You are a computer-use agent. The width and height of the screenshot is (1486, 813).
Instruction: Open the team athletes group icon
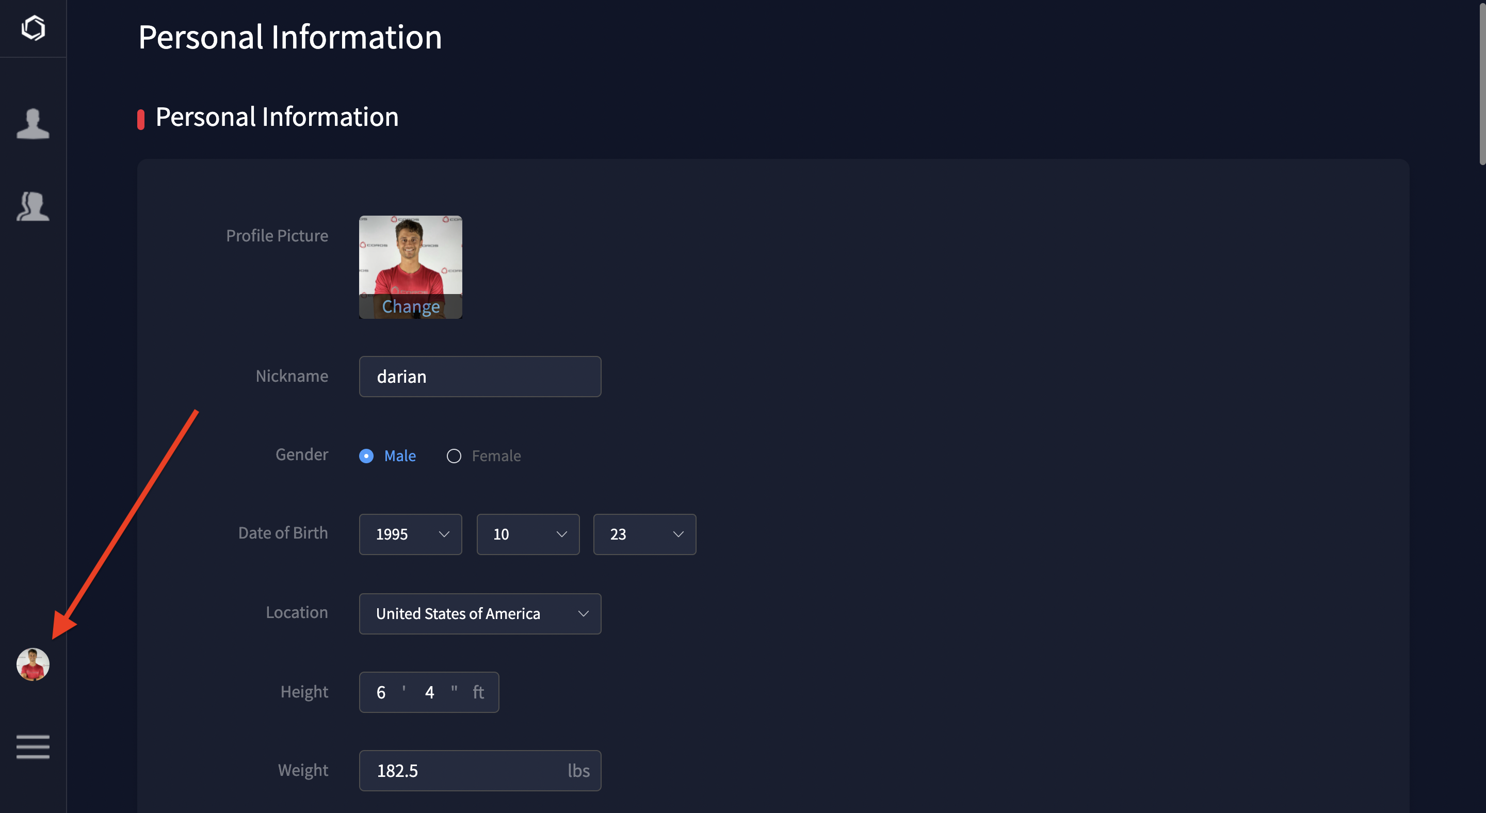click(33, 206)
